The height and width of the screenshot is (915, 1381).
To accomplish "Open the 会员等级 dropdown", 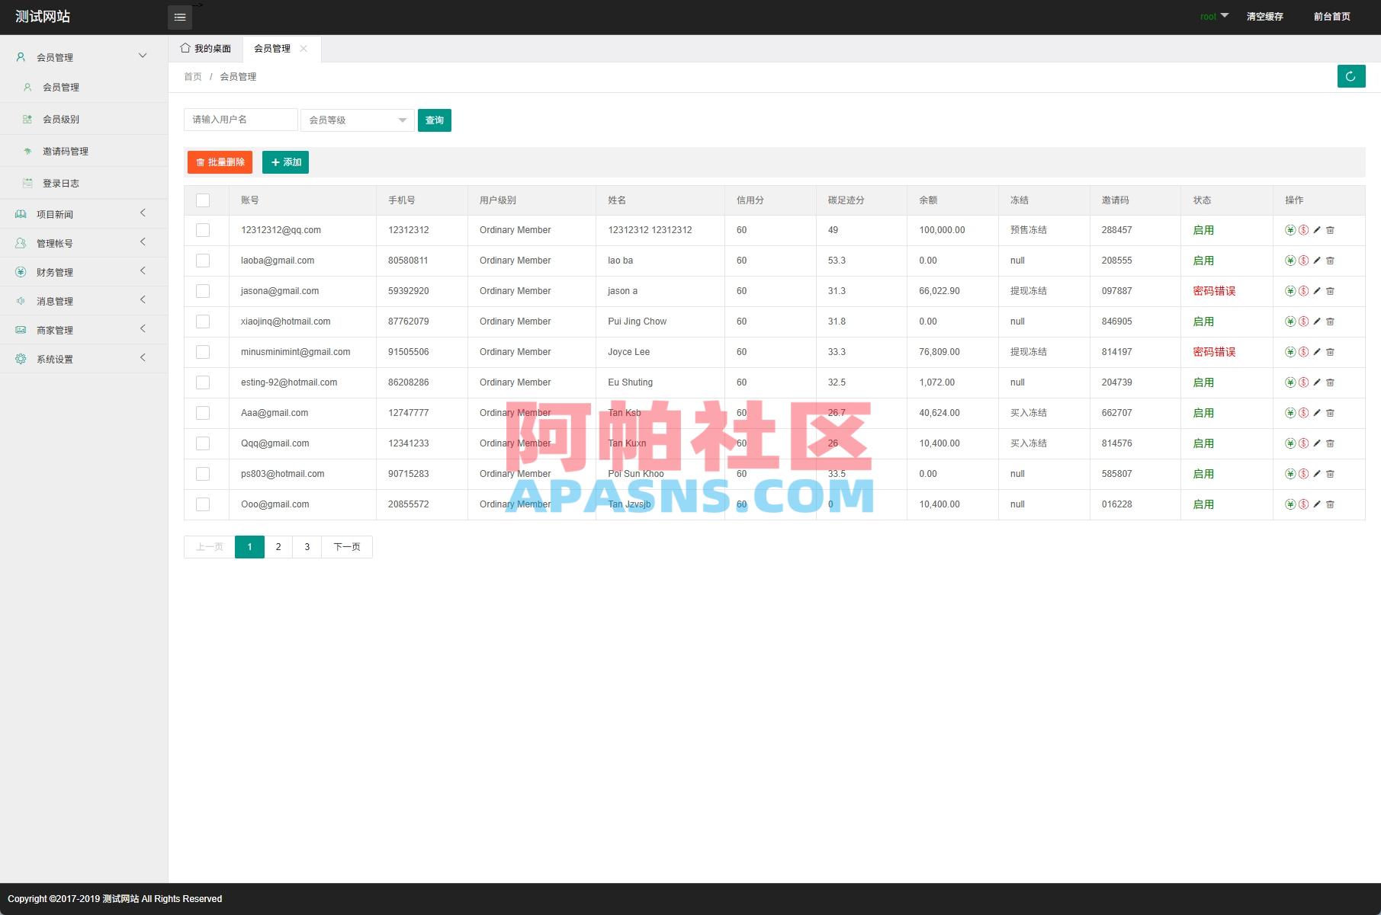I will (x=357, y=120).
